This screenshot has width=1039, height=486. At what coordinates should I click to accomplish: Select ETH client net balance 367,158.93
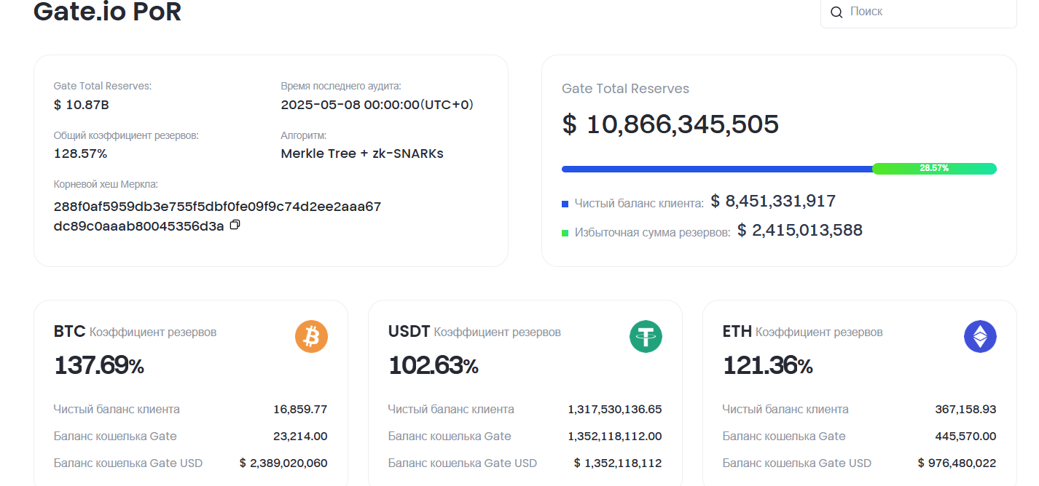965,410
